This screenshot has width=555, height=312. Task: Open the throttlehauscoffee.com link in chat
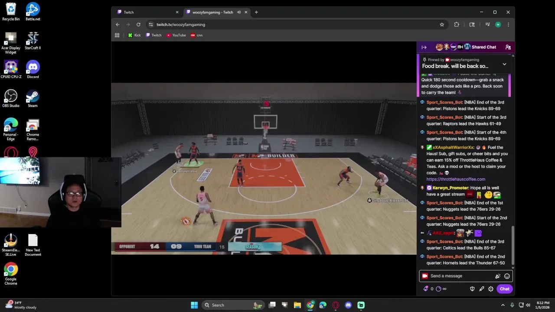pyautogui.click(x=456, y=179)
